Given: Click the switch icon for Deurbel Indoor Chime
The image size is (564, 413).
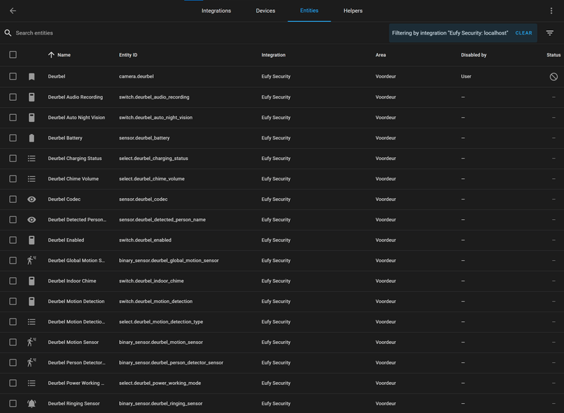Looking at the screenshot, I should [x=32, y=281].
